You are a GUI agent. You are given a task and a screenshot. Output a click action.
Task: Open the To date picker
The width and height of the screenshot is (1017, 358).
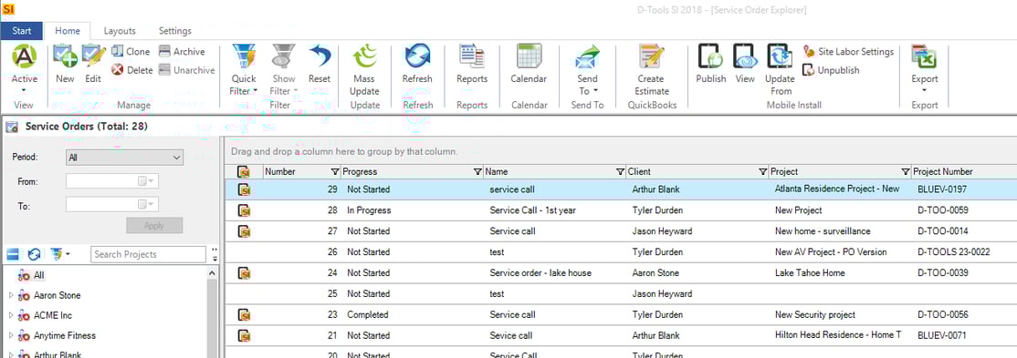point(147,204)
